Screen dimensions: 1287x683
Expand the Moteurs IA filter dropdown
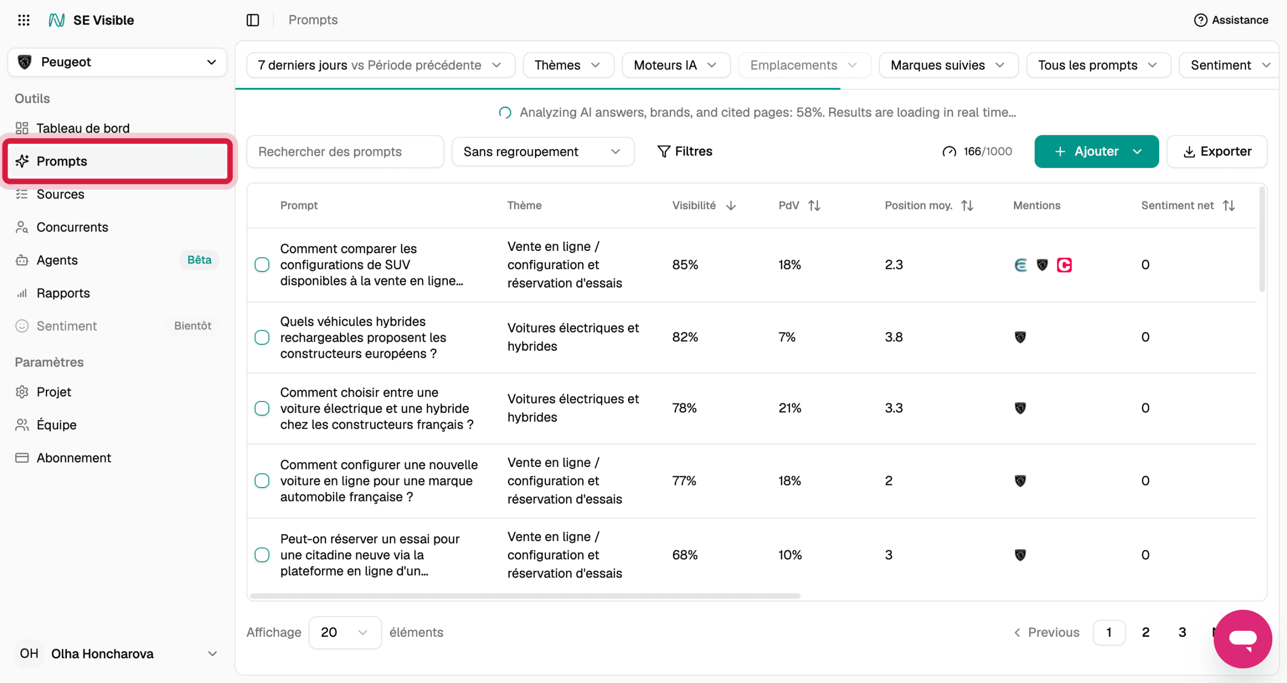pos(676,65)
